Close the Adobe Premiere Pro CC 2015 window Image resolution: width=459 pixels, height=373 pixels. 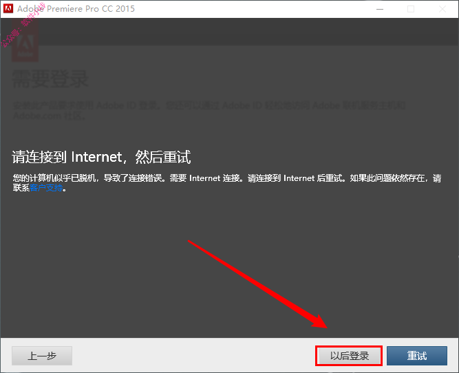442,9
